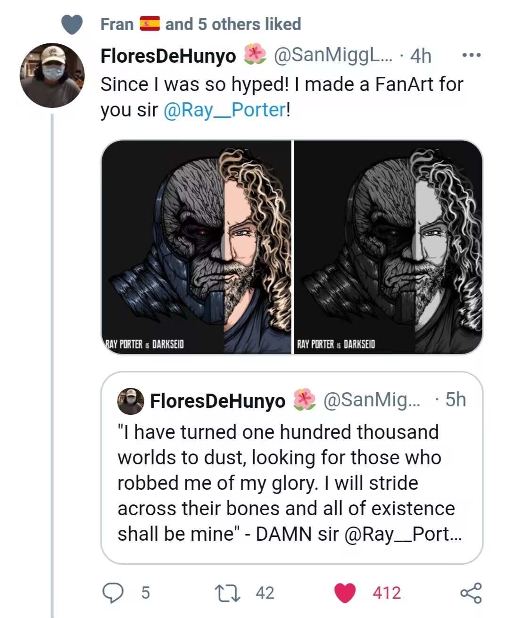Click the 42 retweets count
This screenshot has width=506, height=618.
(265, 593)
